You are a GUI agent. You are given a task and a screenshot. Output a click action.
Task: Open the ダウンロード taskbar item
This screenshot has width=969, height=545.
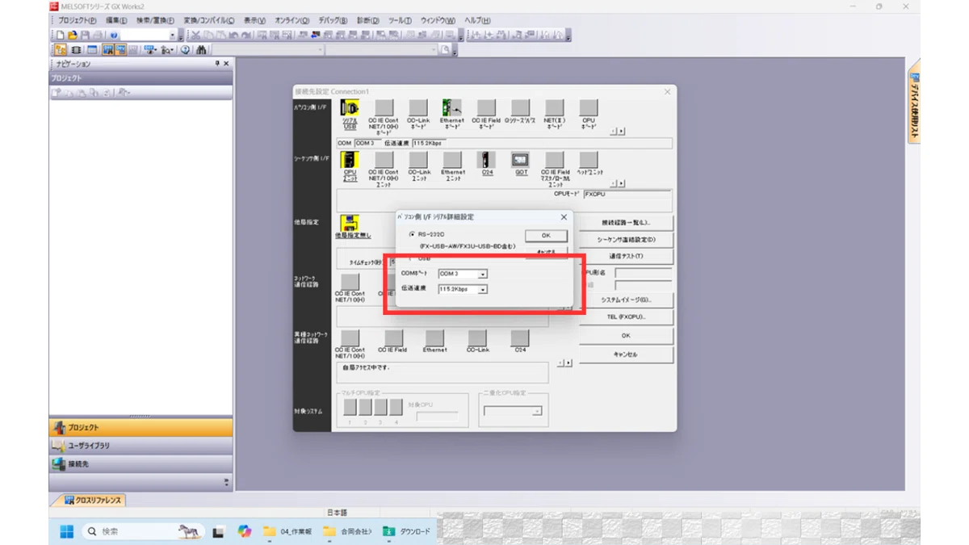tap(407, 531)
